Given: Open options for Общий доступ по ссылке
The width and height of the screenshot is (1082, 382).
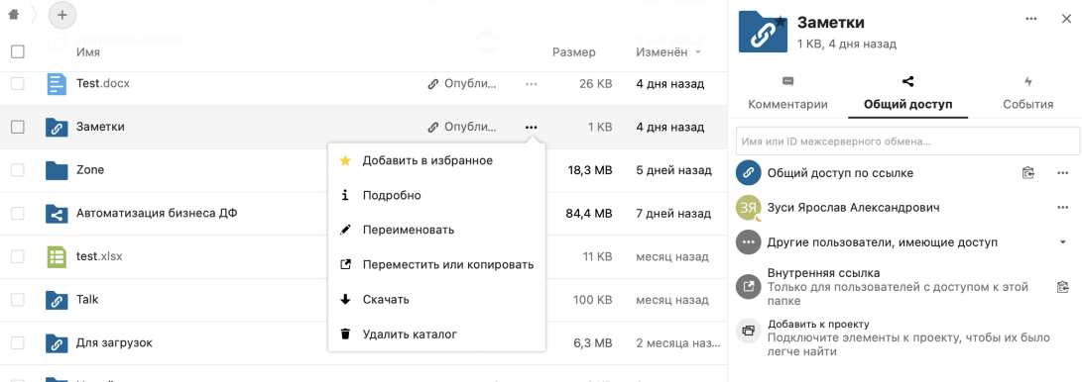Looking at the screenshot, I should coord(1063,173).
